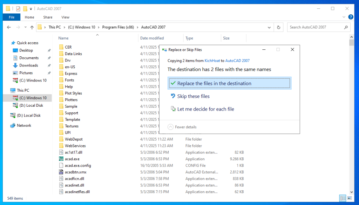
Task: Click the acad.exe application icon
Action: click(x=61, y=159)
